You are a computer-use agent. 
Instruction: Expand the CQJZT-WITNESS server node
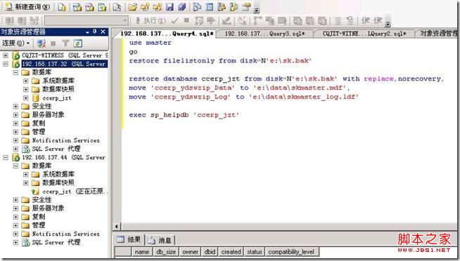point(6,55)
